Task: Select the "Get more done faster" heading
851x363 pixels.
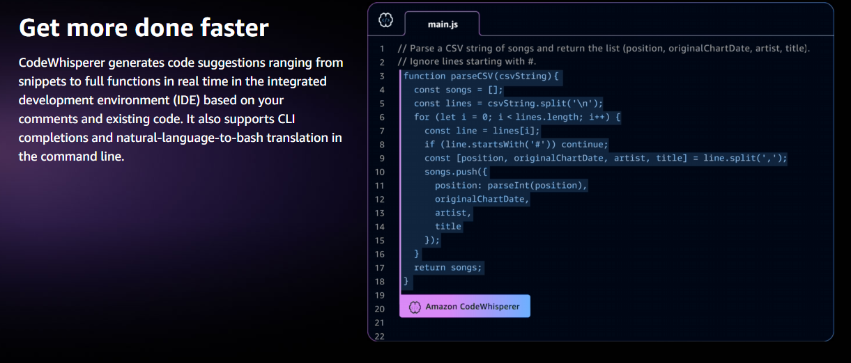Action: [x=144, y=28]
